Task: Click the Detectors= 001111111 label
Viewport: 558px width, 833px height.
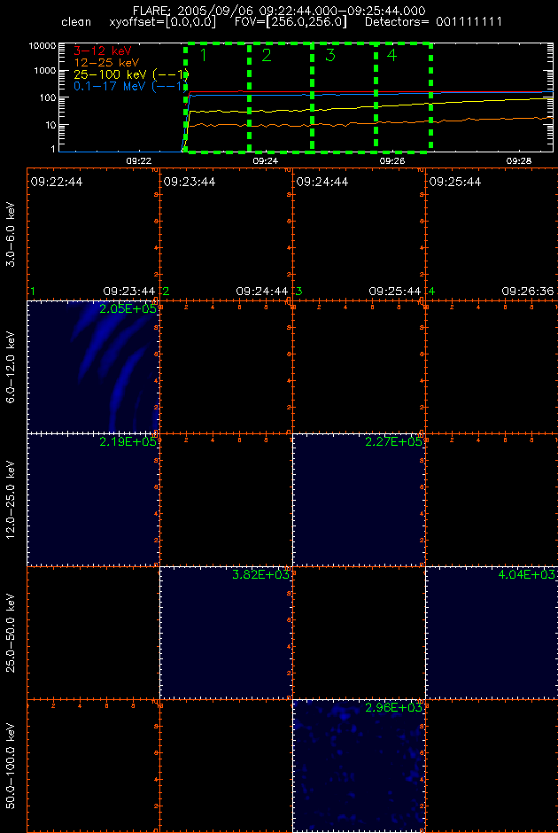Action: click(434, 23)
